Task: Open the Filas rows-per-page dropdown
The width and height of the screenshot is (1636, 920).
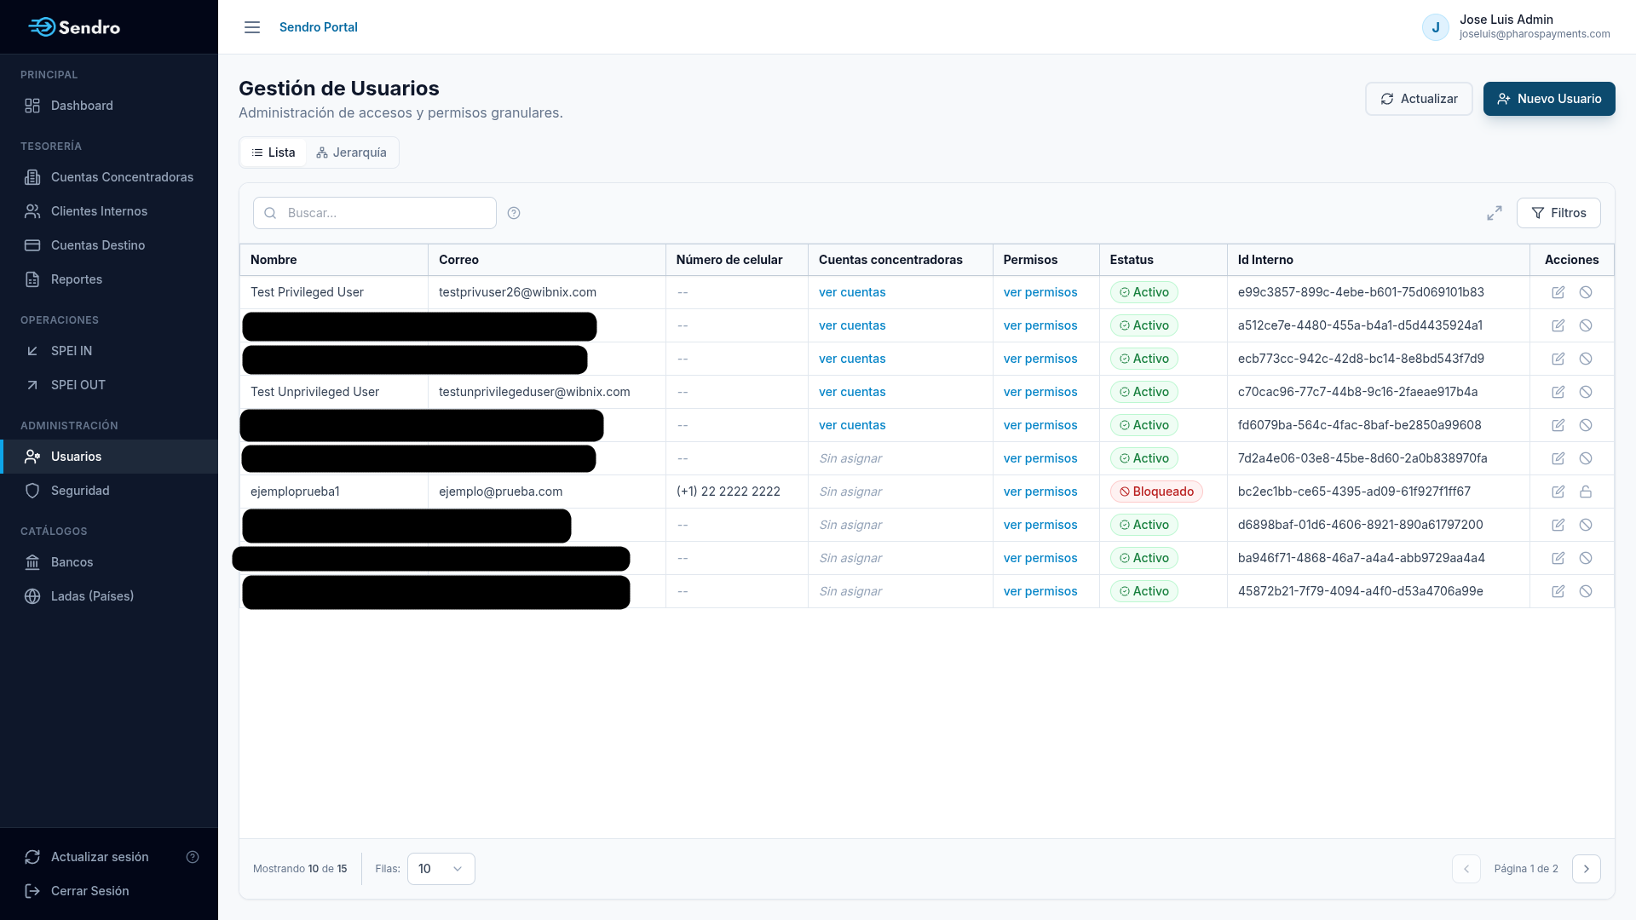Action: 441,869
